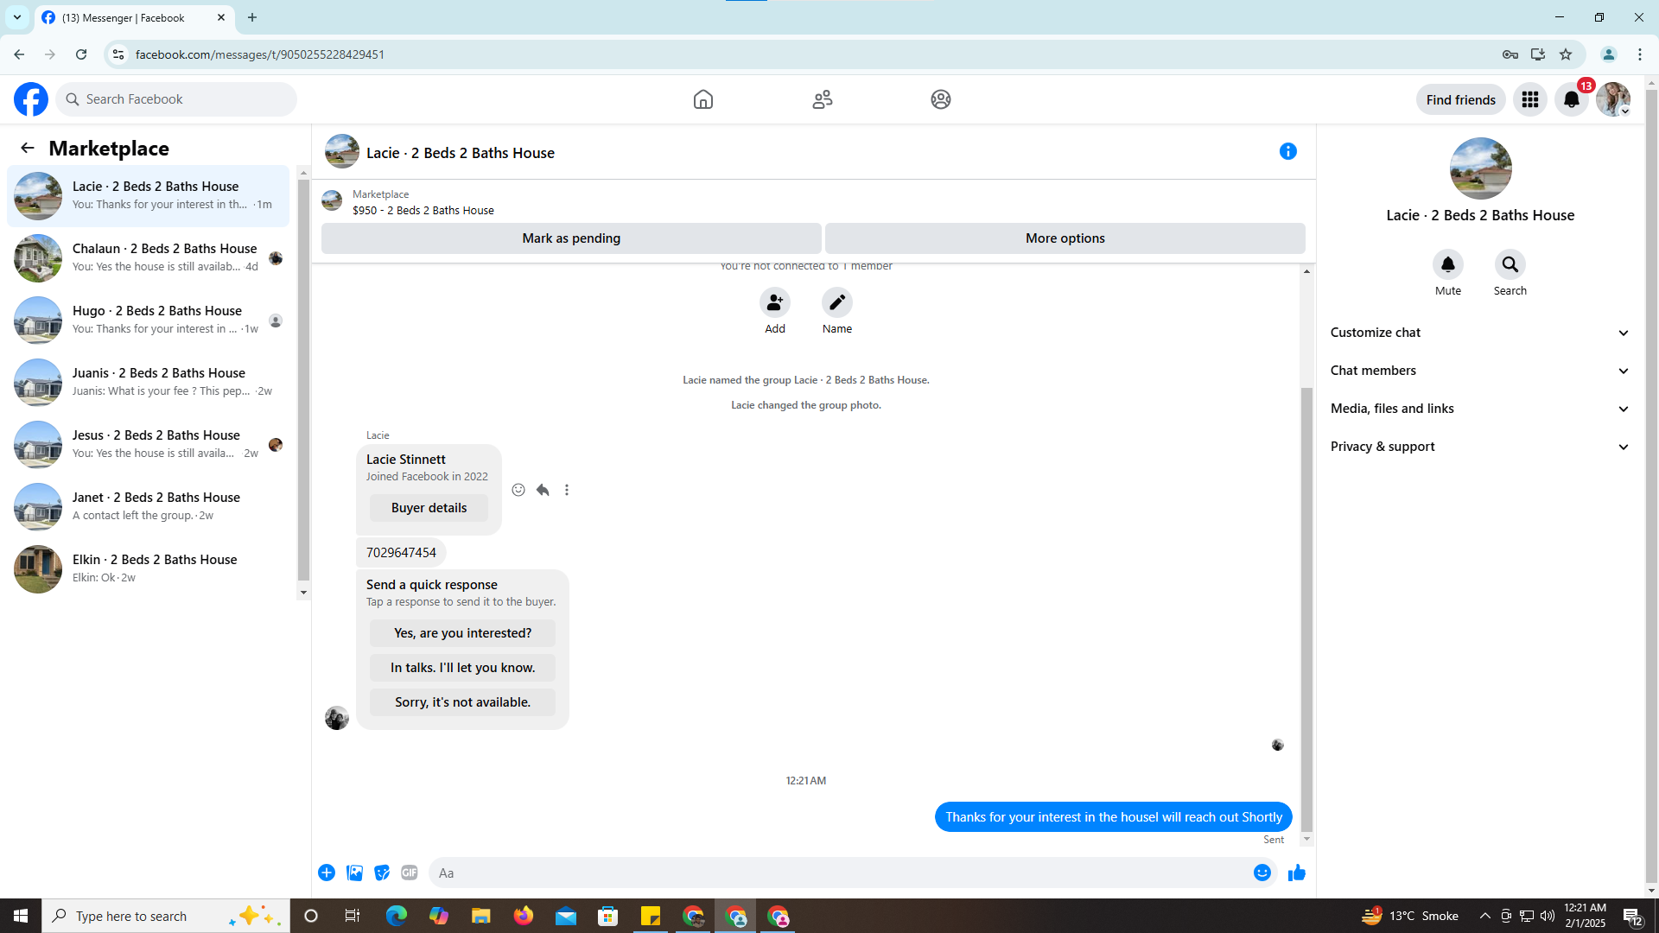Reply to Lacie's message
1659x933 pixels.
pyautogui.click(x=543, y=490)
